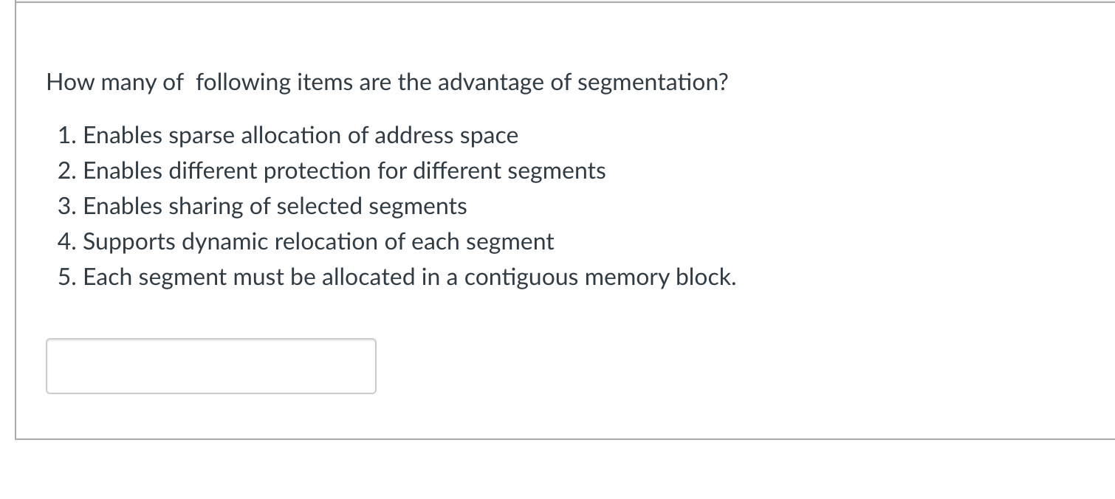
Task: Click the '3.' list number marker
Action: pos(68,207)
